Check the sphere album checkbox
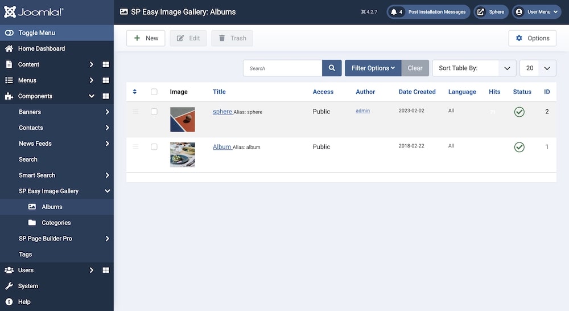This screenshot has width=569, height=311. (x=154, y=112)
